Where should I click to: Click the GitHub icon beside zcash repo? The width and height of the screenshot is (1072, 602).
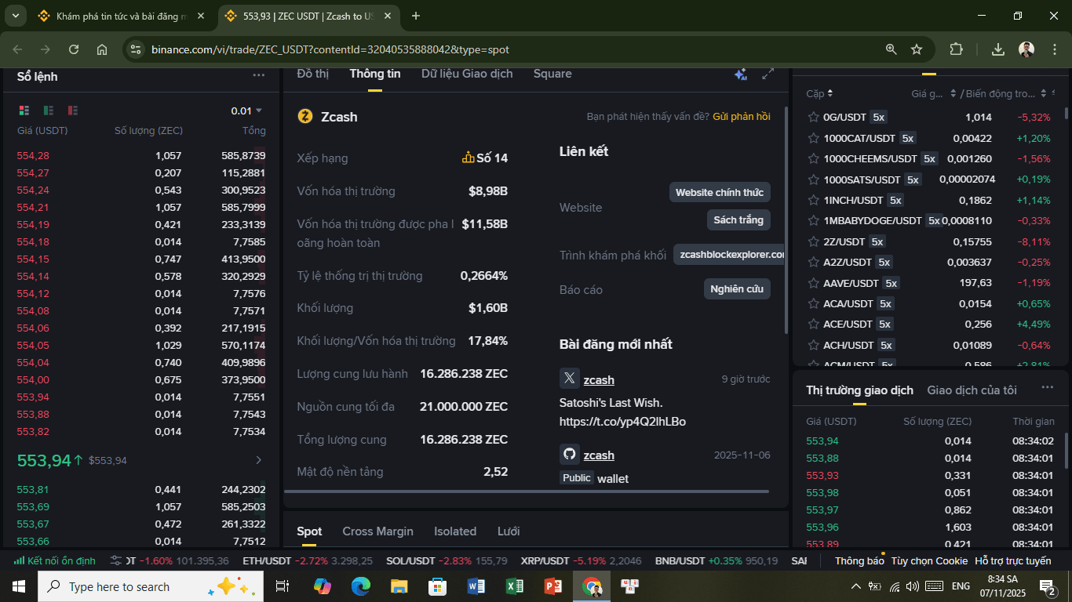click(x=570, y=454)
